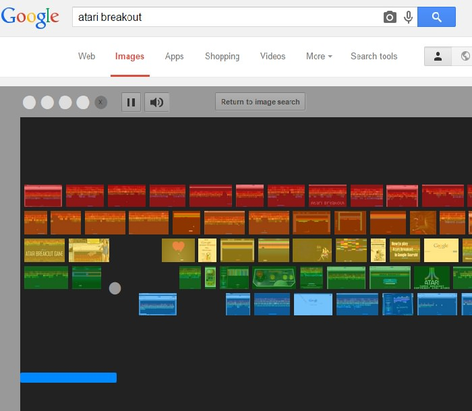Mute the game sound
Screen dimensions: 472x411
point(156,102)
